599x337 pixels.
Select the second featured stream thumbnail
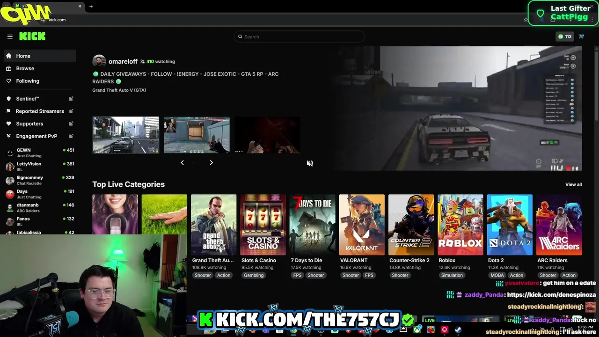click(x=197, y=135)
